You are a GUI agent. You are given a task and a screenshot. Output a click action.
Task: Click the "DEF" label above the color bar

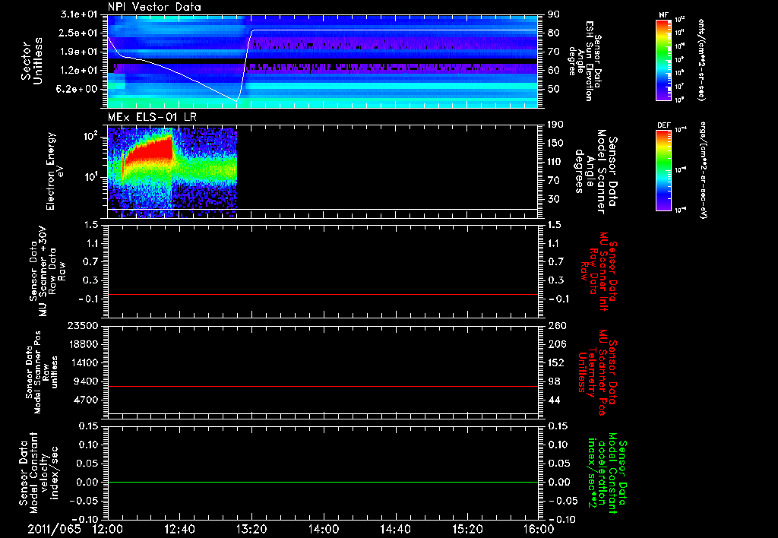663,125
